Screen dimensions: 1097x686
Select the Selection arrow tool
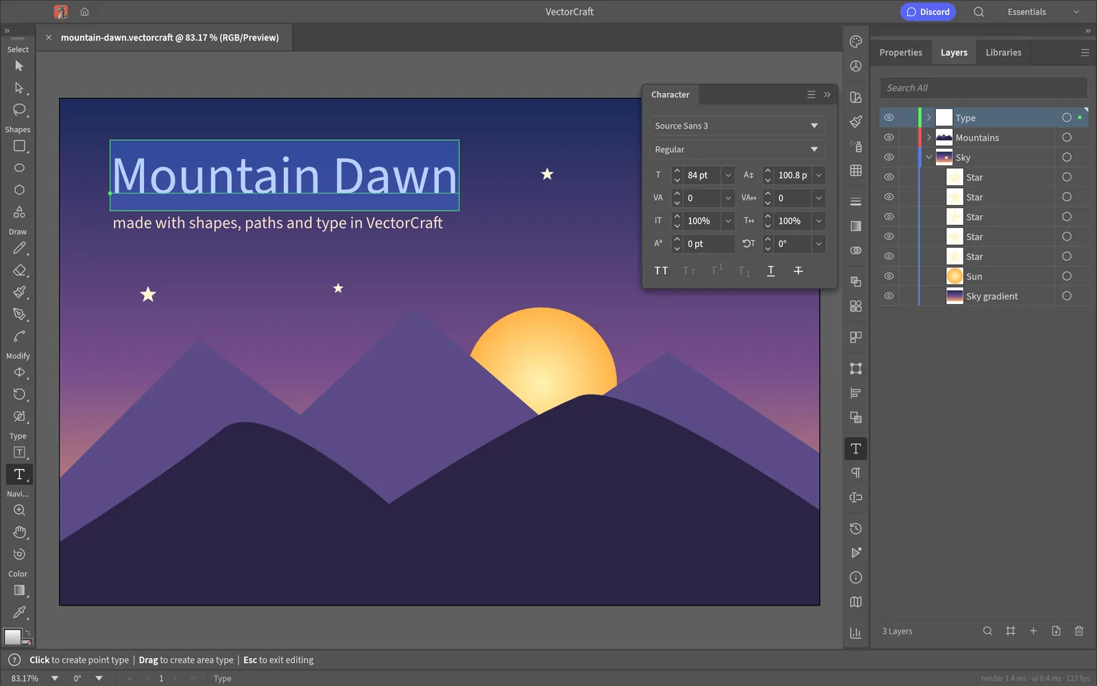19,66
